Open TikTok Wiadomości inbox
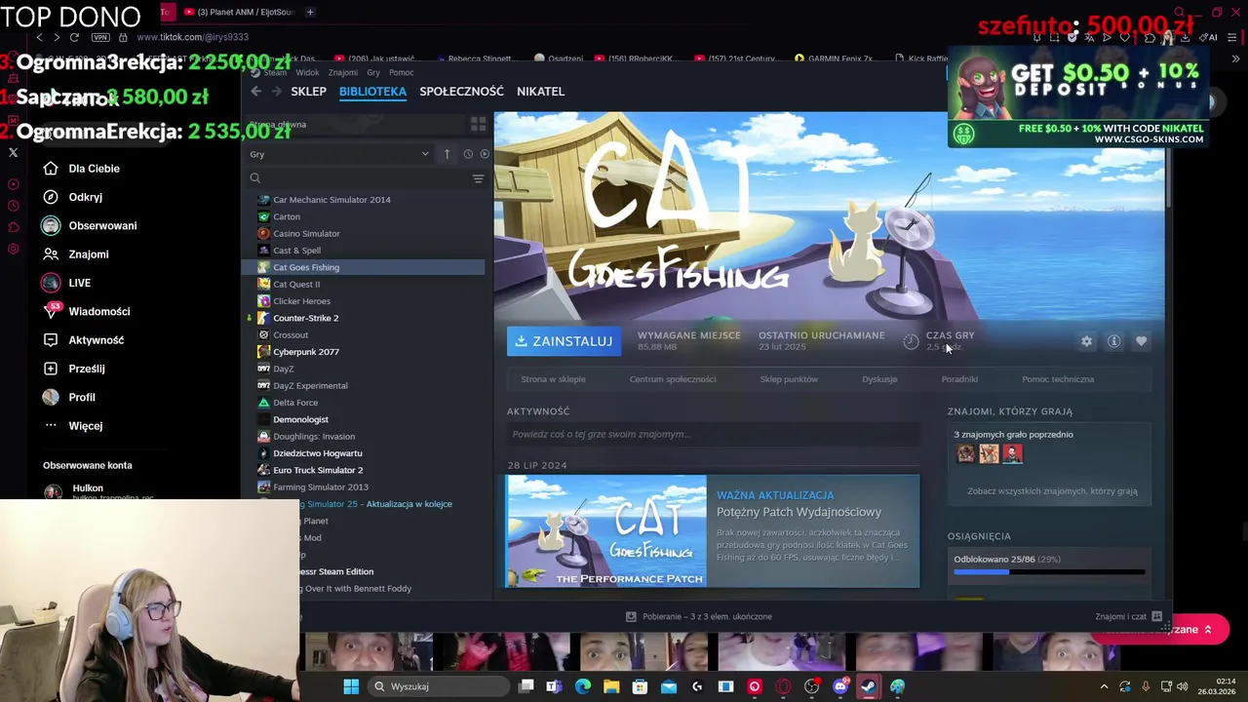 [x=86, y=311]
